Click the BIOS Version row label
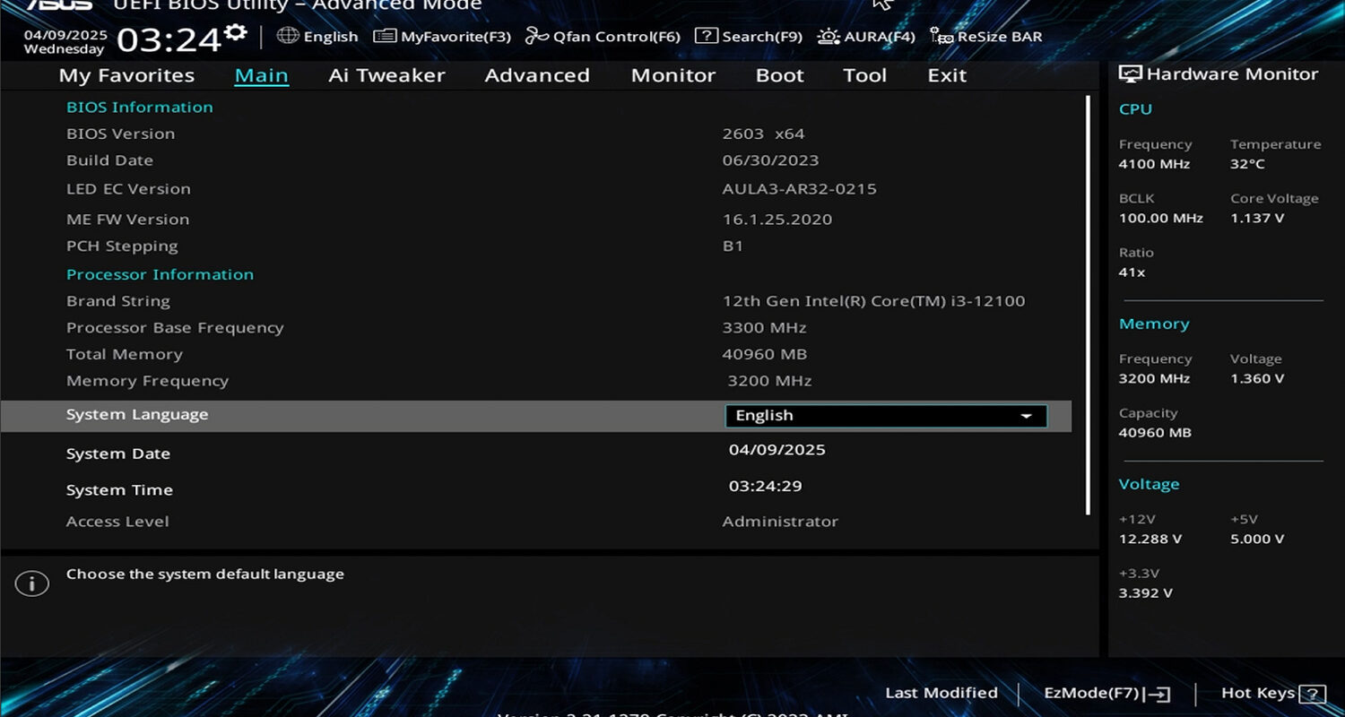This screenshot has height=717, width=1345. point(120,134)
